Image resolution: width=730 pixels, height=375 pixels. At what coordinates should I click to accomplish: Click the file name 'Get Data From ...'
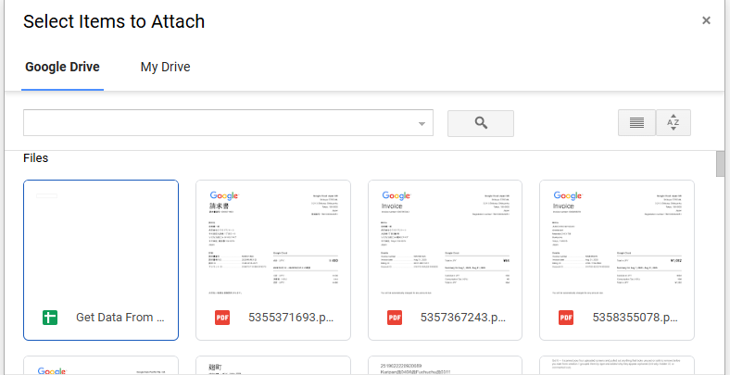point(120,318)
